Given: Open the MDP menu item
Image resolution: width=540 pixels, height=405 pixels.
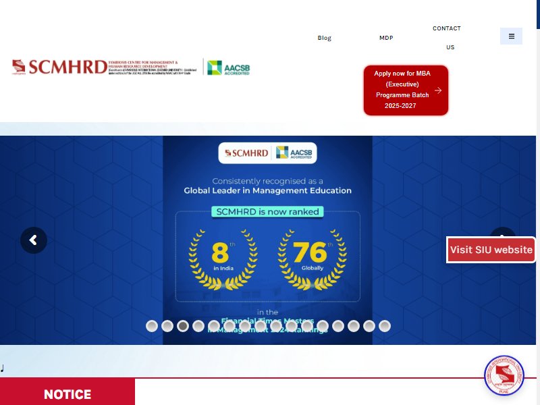Looking at the screenshot, I should click(386, 38).
